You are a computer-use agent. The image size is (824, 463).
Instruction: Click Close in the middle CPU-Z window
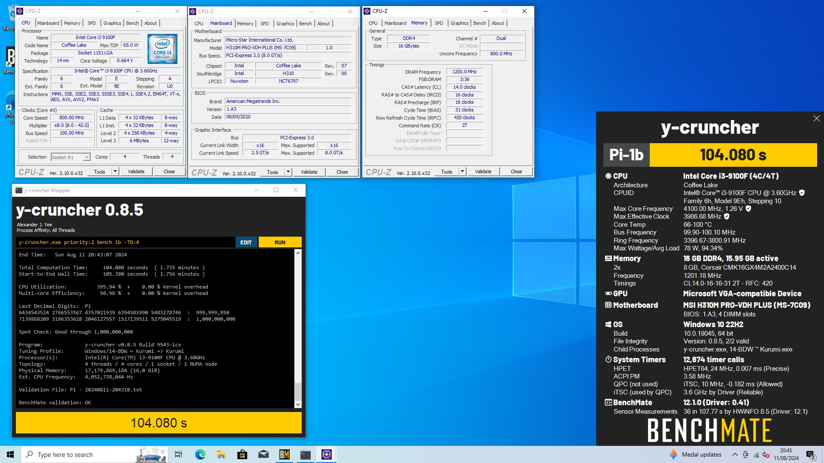(x=342, y=172)
